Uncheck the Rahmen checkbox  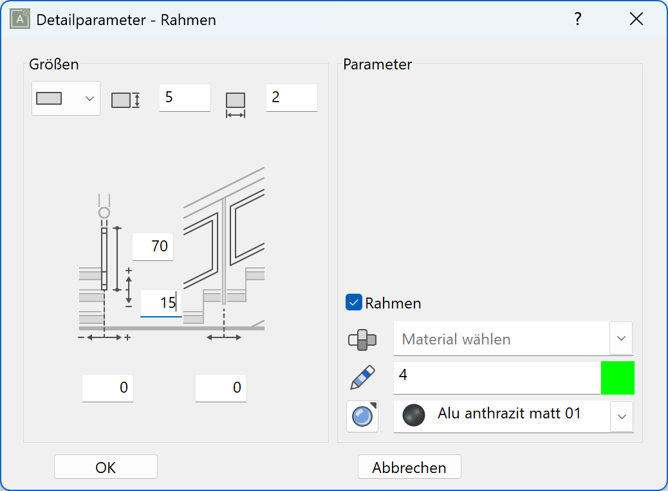tap(354, 303)
